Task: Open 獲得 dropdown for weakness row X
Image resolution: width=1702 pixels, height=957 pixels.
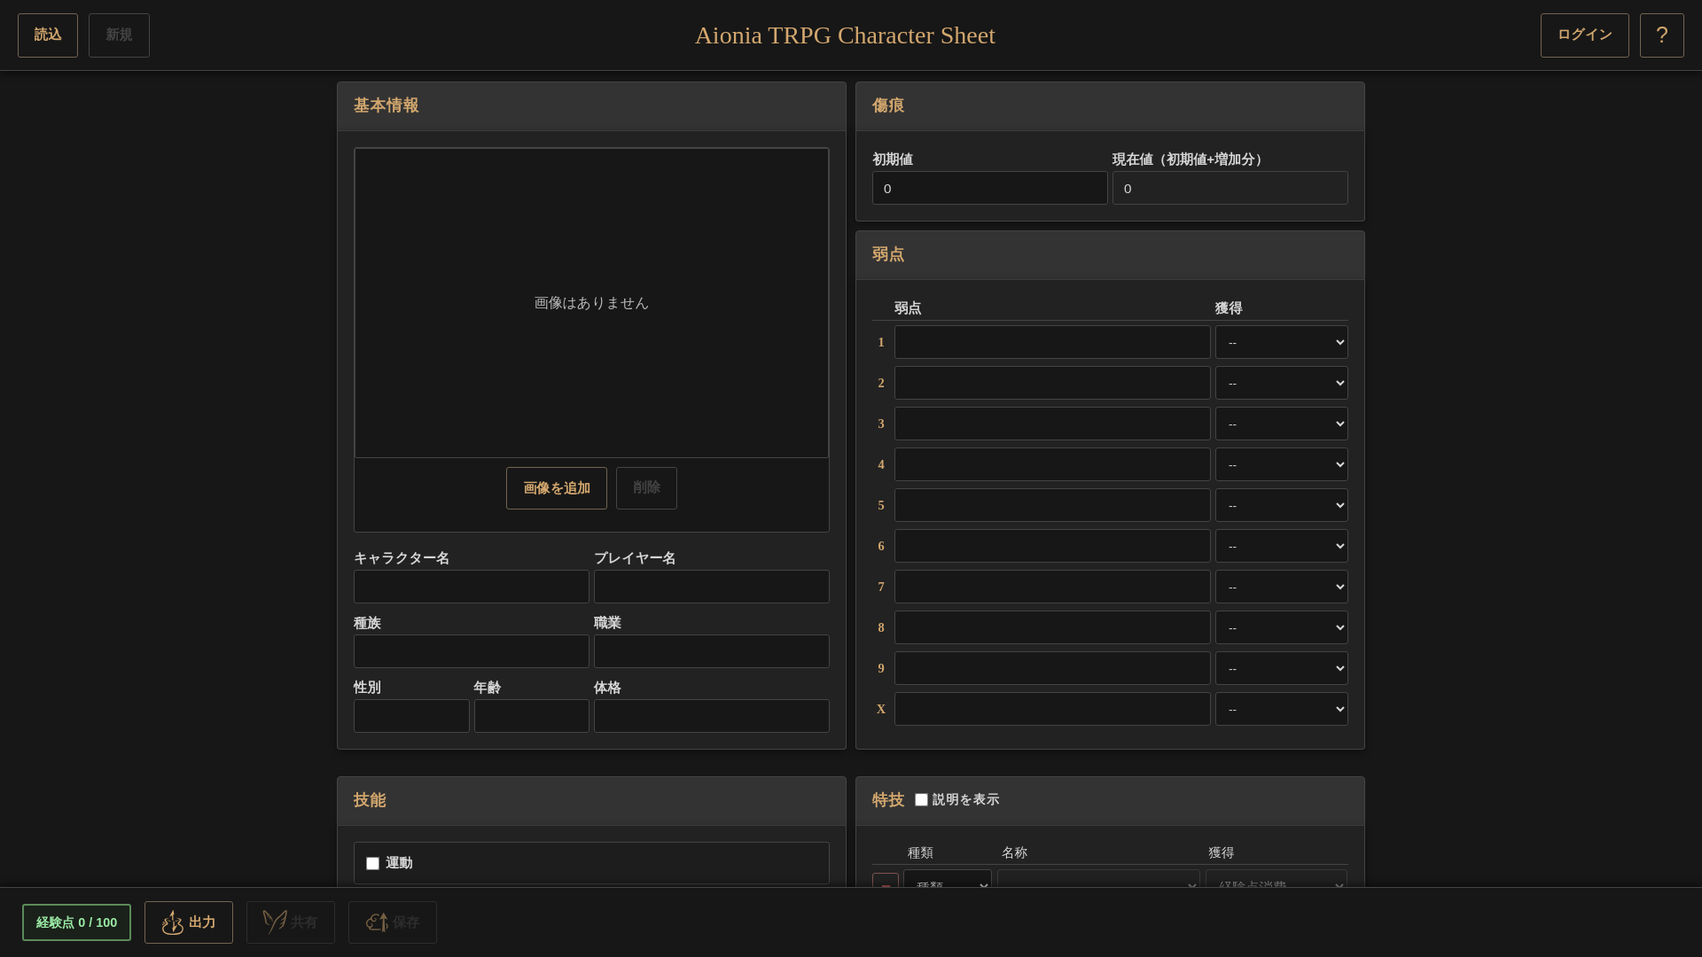Action: tap(1282, 709)
